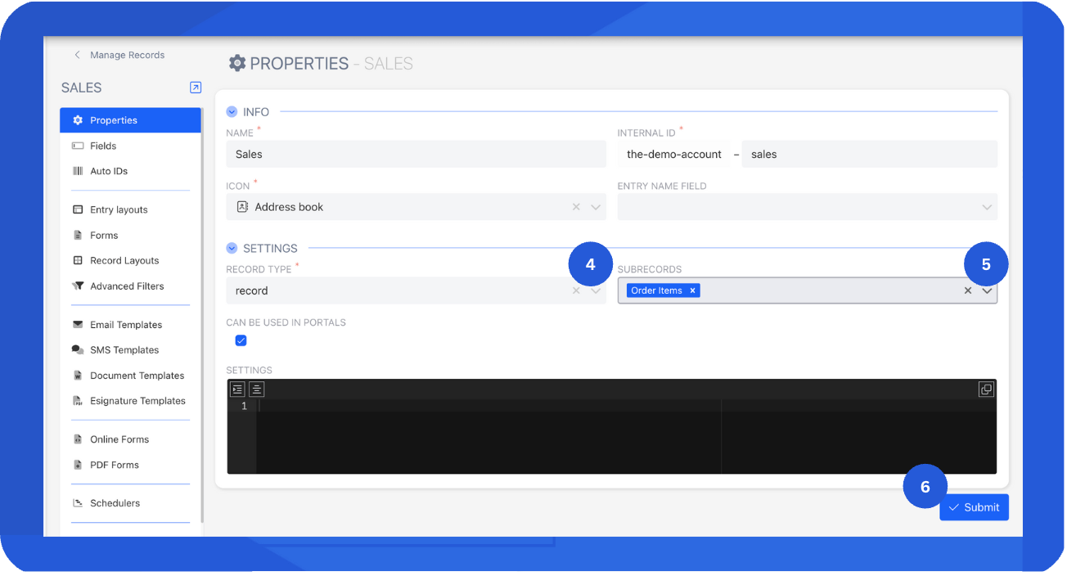This screenshot has height=576, width=1067.
Task: Open SMS Templates in sidebar
Action: pos(130,350)
